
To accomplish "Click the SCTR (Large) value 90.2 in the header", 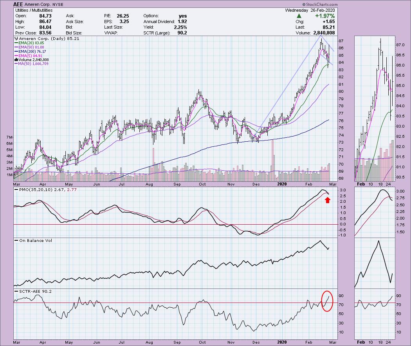I will click(x=182, y=33).
